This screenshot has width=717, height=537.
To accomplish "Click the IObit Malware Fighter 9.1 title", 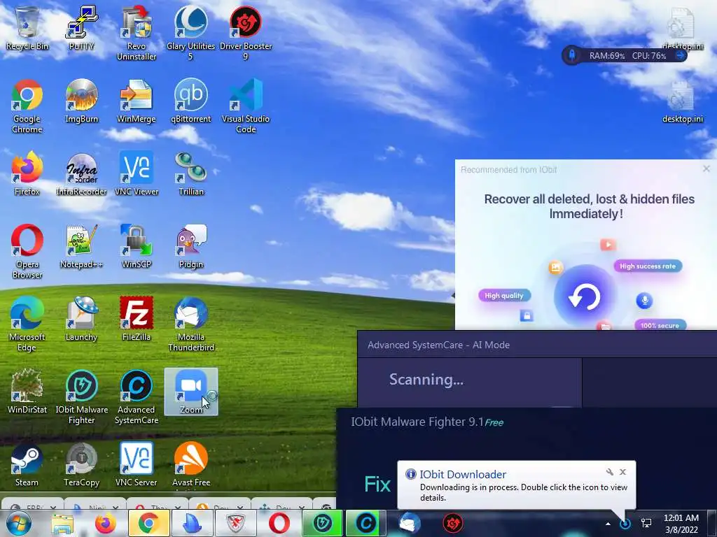I will click(x=427, y=422).
